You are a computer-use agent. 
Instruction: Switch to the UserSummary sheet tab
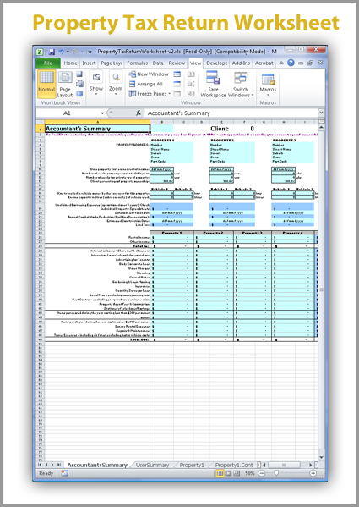pos(152,465)
